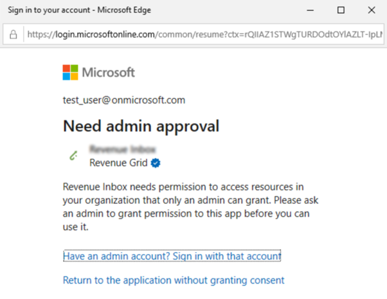Click the blurred app name above Revenue Grid

122,149
